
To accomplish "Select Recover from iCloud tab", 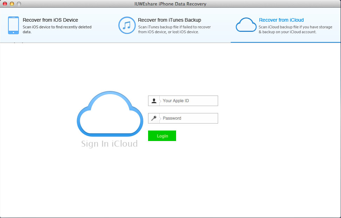I will pyautogui.click(x=281, y=20).
